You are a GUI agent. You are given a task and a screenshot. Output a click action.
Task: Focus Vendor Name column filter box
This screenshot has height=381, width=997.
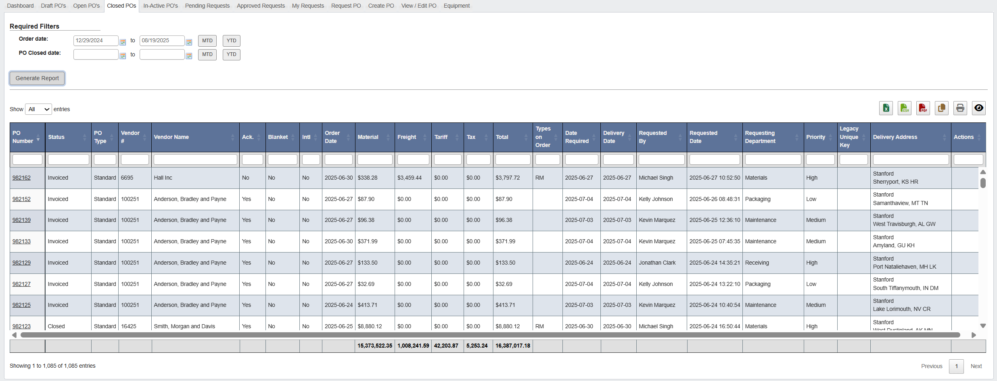coord(195,159)
